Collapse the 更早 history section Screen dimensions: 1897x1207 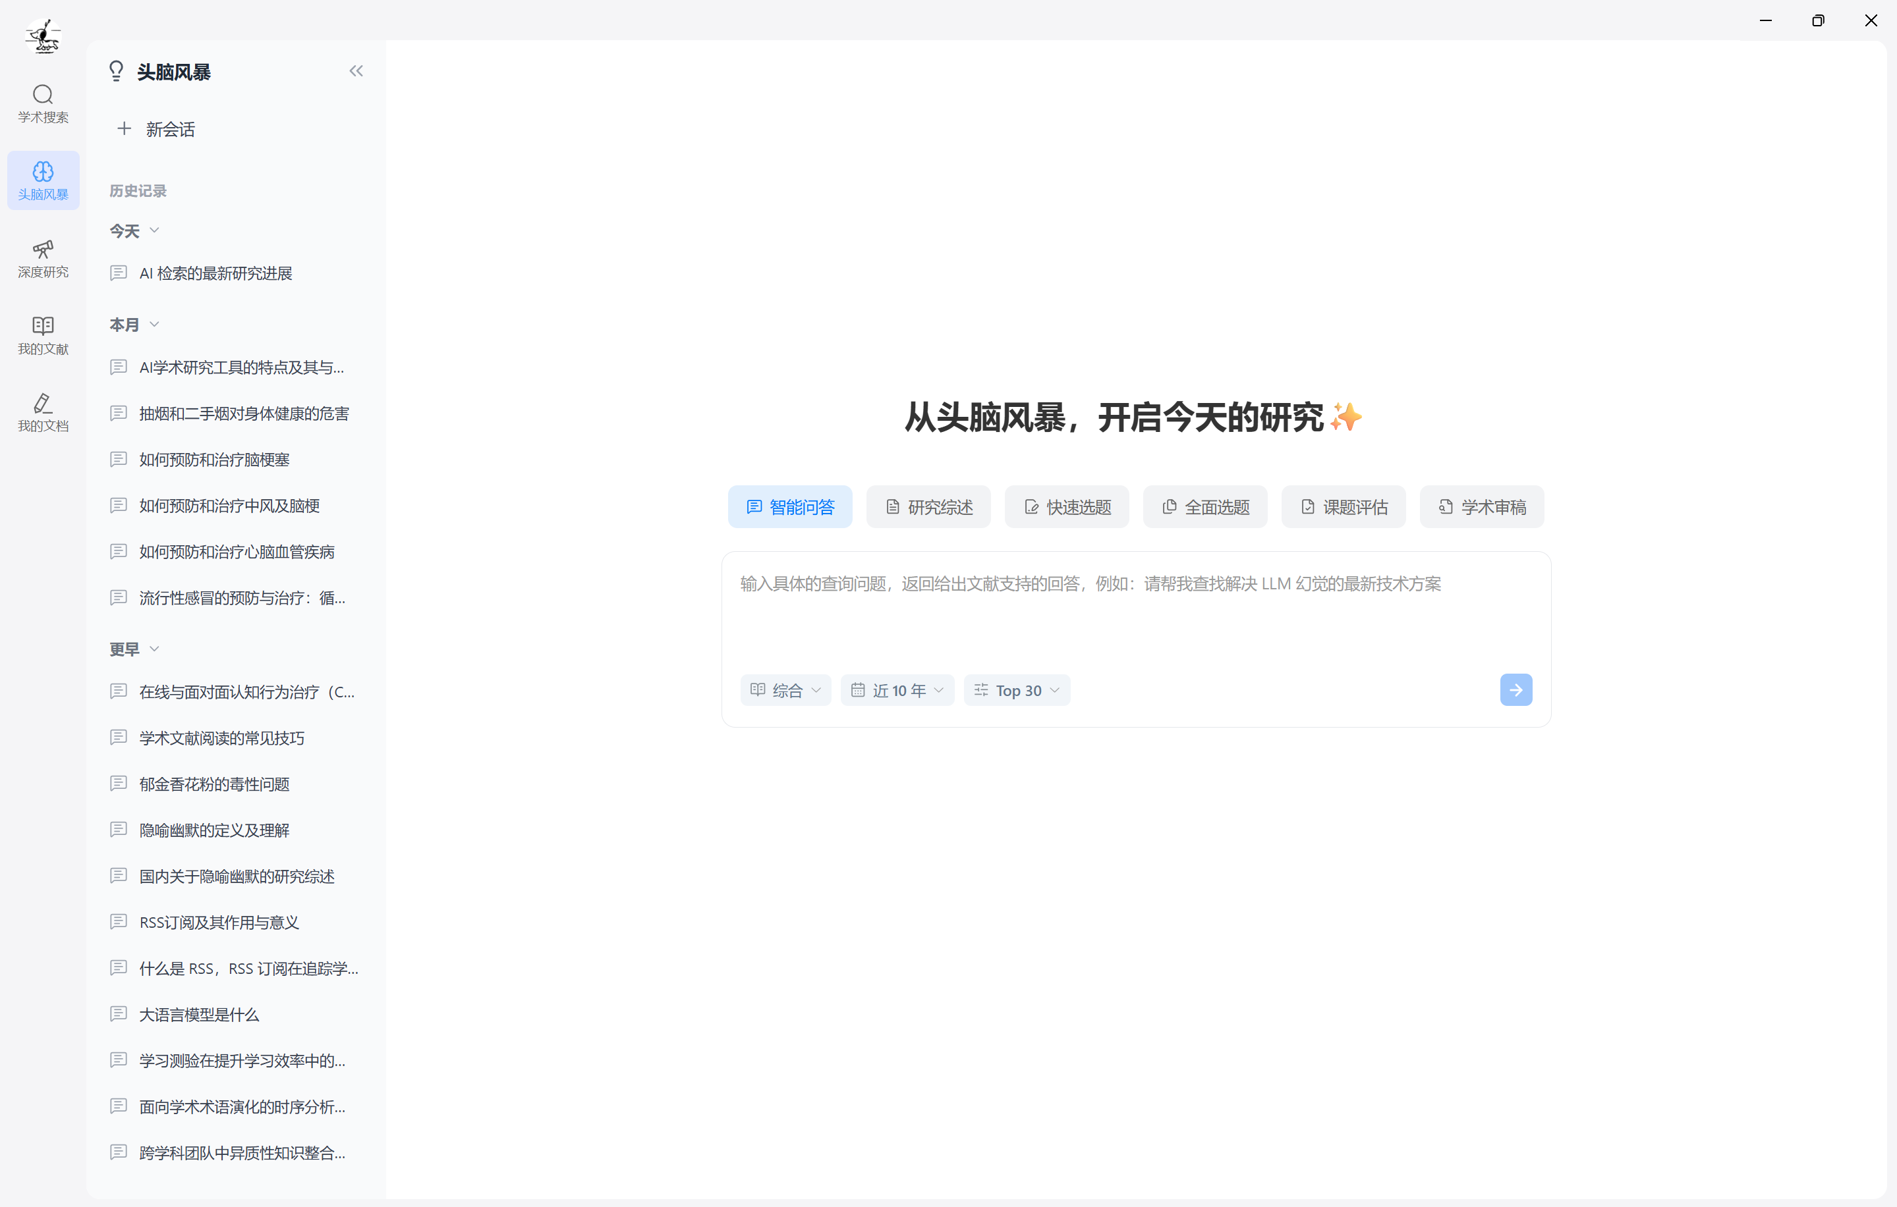pos(154,649)
